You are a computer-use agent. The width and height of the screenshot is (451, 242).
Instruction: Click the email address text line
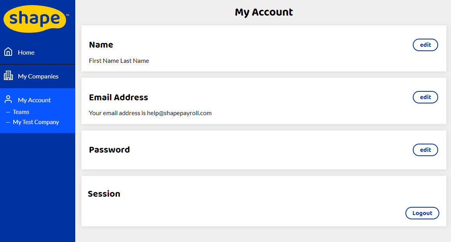pos(150,113)
